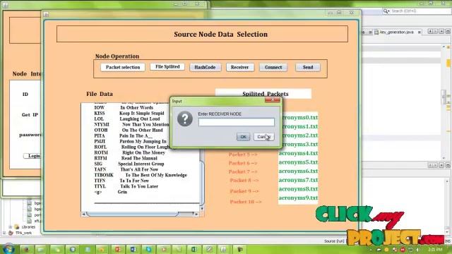Viewport: 452px width, 254px height.
Task: Select the acronyms4.txt packet file
Action: tap(298, 153)
